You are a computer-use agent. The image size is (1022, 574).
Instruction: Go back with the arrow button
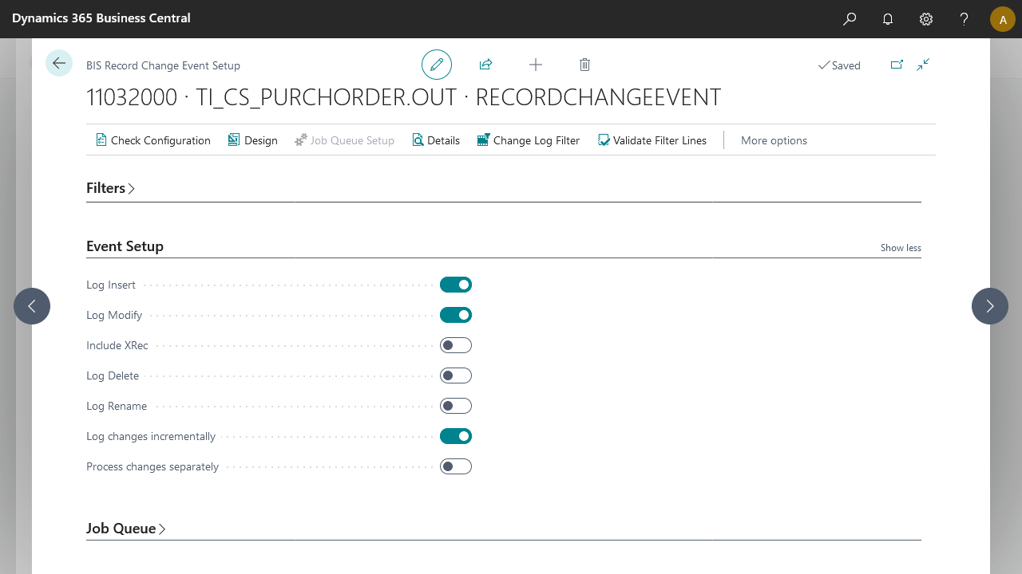pos(59,63)
